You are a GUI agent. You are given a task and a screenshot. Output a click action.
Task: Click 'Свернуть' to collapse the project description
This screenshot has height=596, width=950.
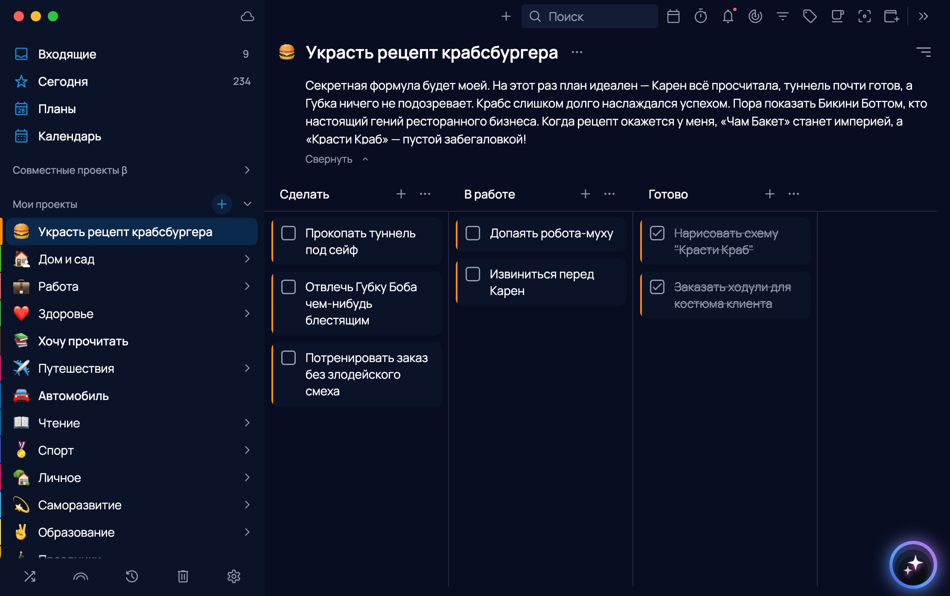click(329, 159)
